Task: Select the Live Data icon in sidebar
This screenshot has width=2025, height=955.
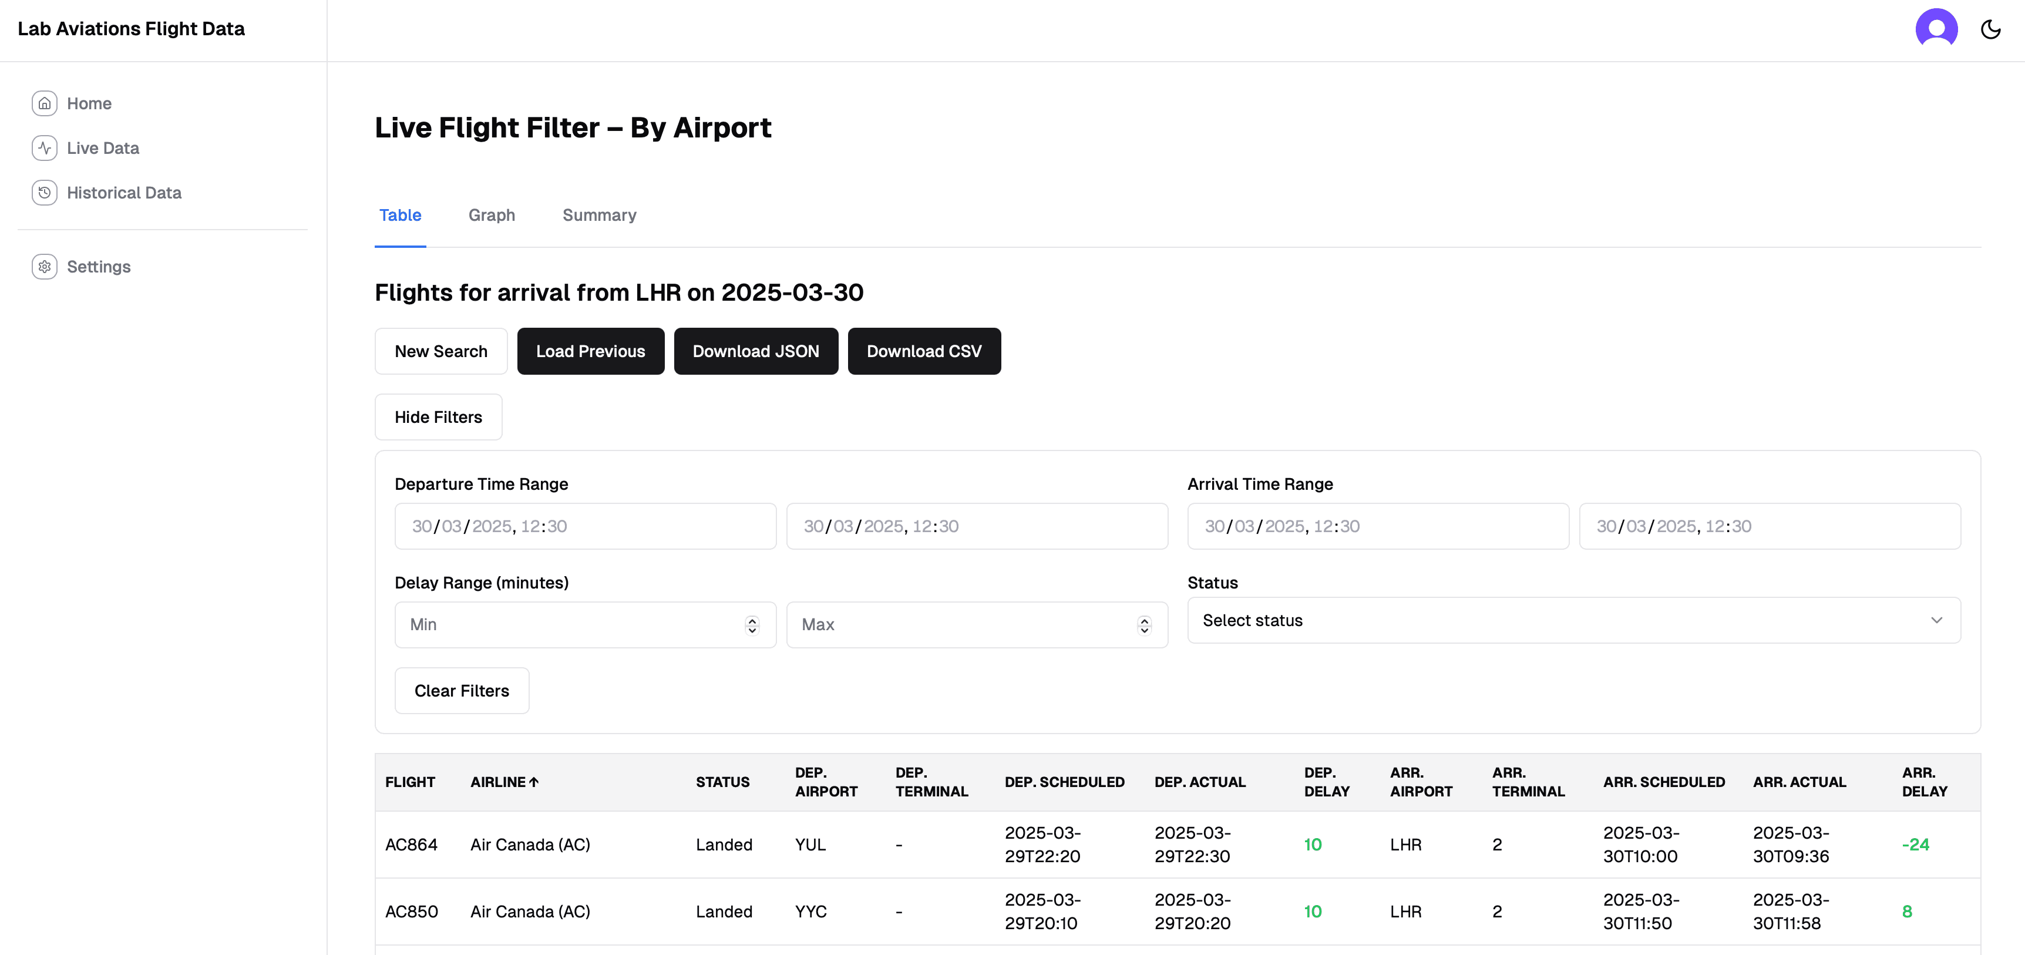Action: [x=45, y=148]
